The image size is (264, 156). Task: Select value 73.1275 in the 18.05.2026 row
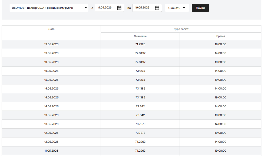click(x=140, y=71)
